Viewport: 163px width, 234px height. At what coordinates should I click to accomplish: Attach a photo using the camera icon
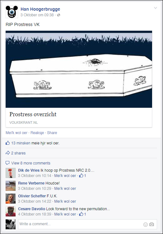point(151,224)
